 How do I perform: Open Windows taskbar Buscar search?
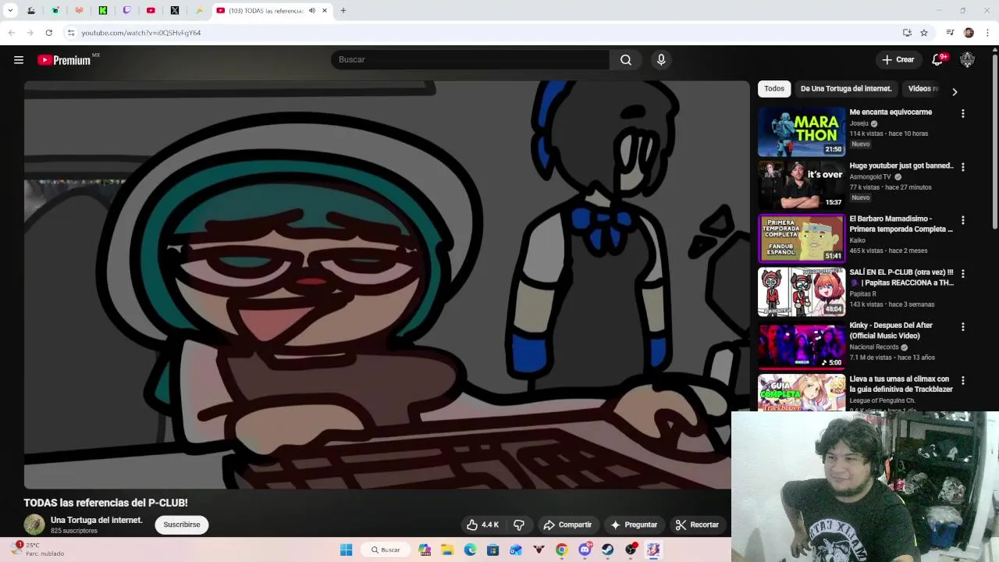point(386,550)
